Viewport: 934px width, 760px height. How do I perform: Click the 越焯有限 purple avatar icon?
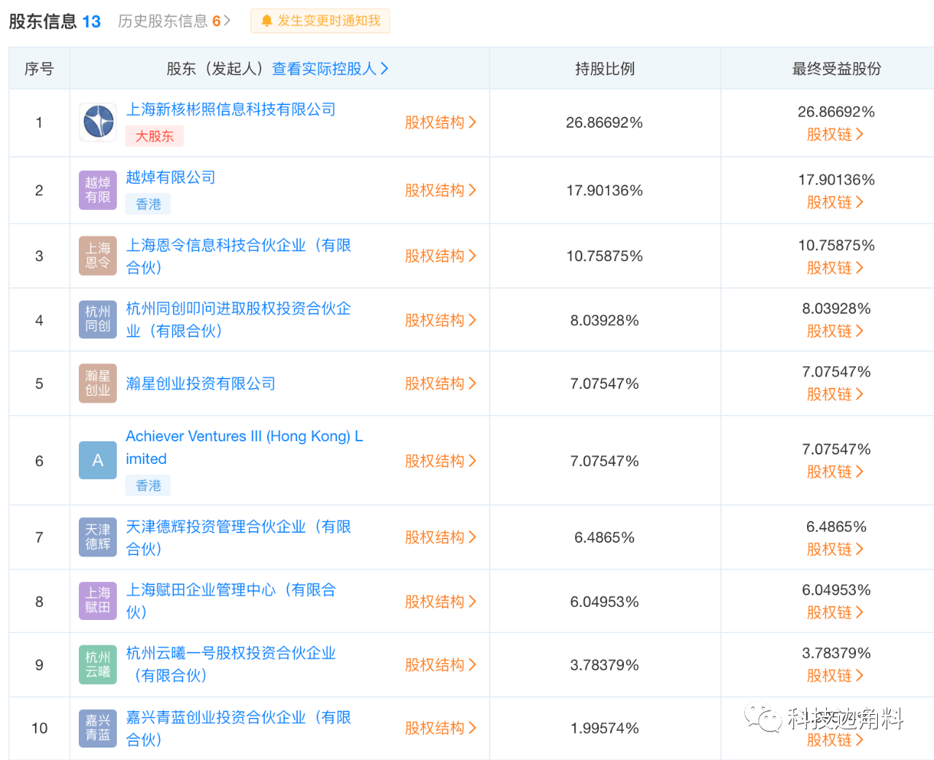point(98,190)
